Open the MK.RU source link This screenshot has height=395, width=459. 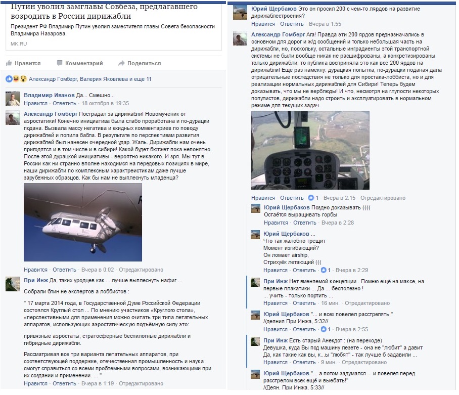click(19, 43)
